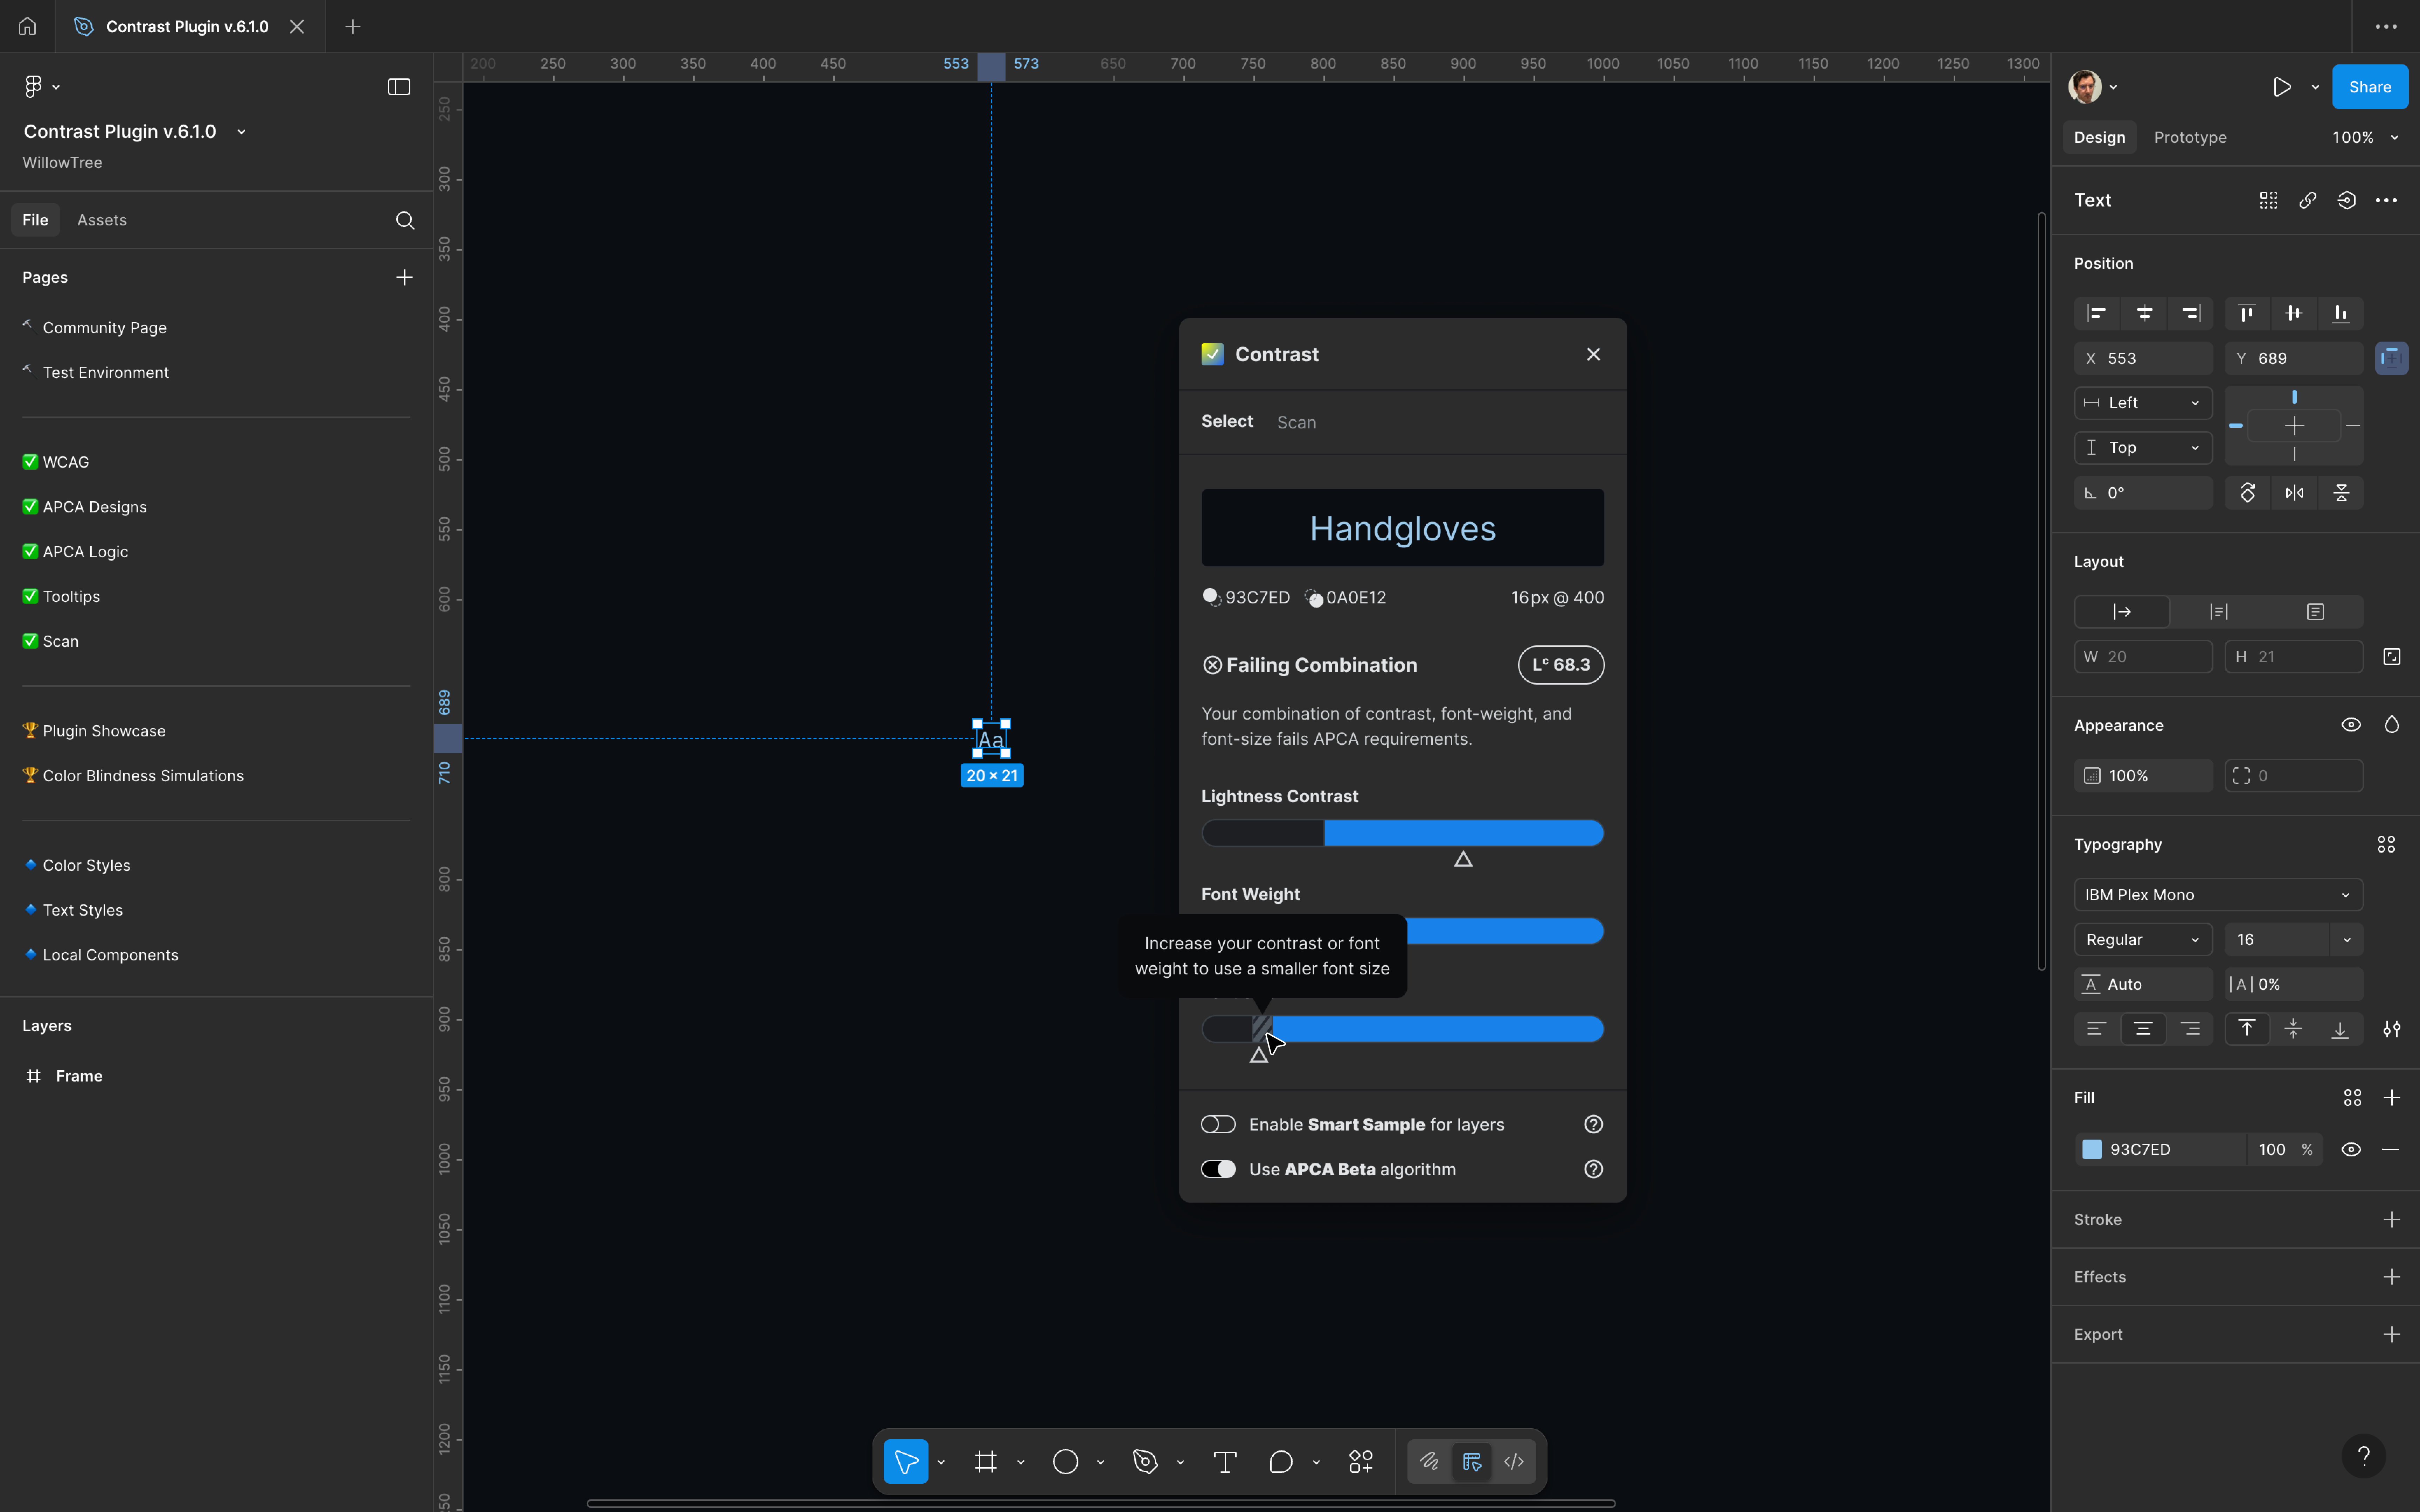The height and width of the screenshot is (1512, 2420).
Task: Set text align center toggle
Action: [x=2143, y=1029]
